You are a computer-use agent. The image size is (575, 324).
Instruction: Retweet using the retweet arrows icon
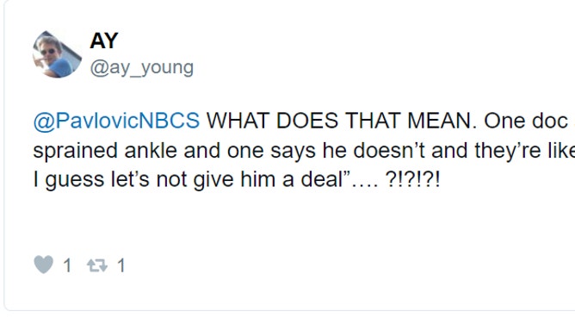pos(97,265)
